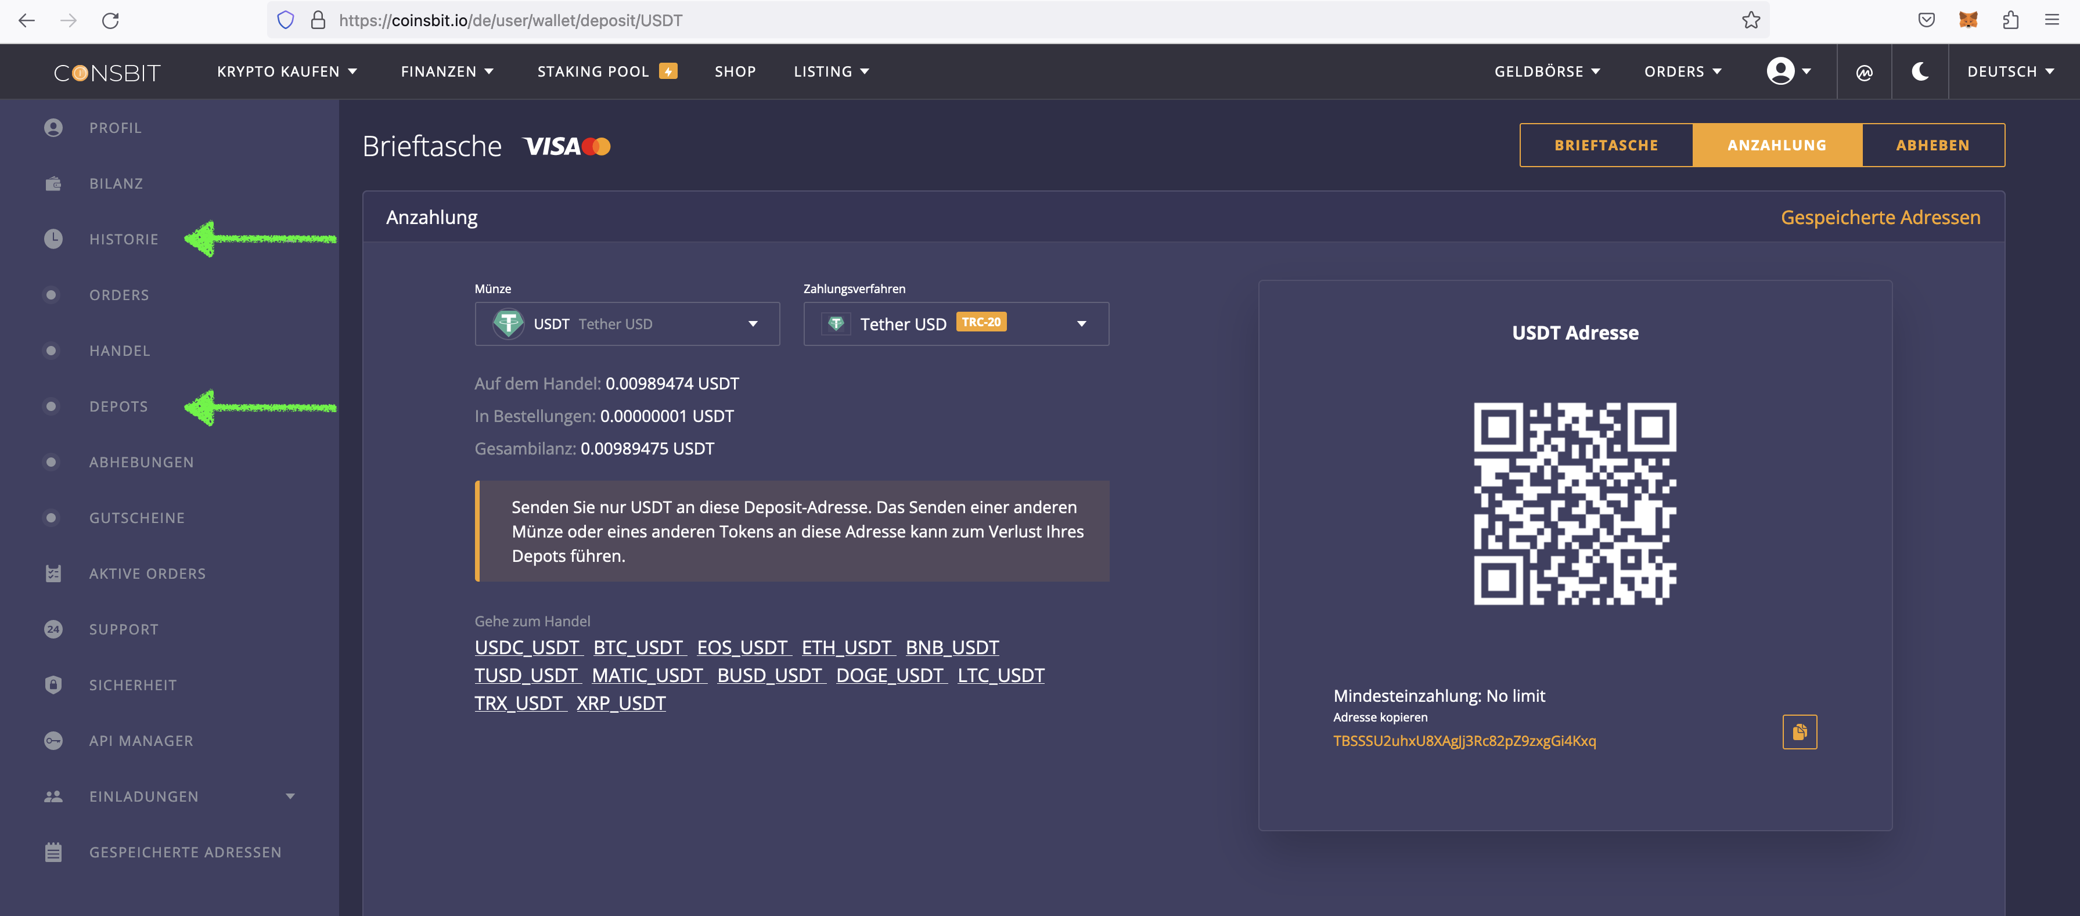The image size is (2080, 916).
Task: Click the Coinsbit logo
Action: (107, 73)
